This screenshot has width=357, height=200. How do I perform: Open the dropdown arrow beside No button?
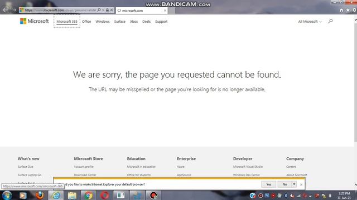coord(294,184)
